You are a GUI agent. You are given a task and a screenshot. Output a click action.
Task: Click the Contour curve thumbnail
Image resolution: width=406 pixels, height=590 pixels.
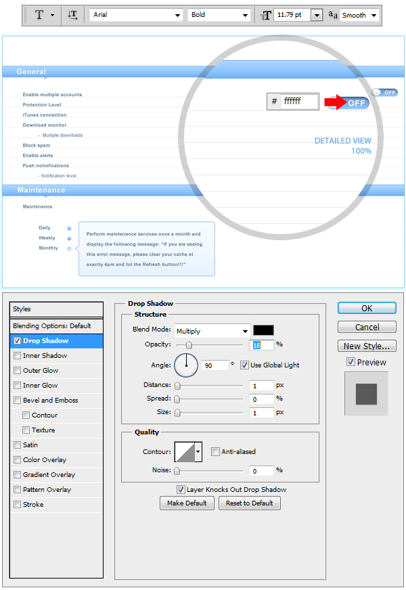(185, 451)
